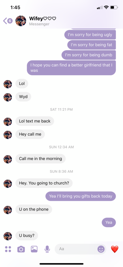Tap the microphone voice message icon
The width and height of the screenshot is (123, 267).
tap(47, 249)
